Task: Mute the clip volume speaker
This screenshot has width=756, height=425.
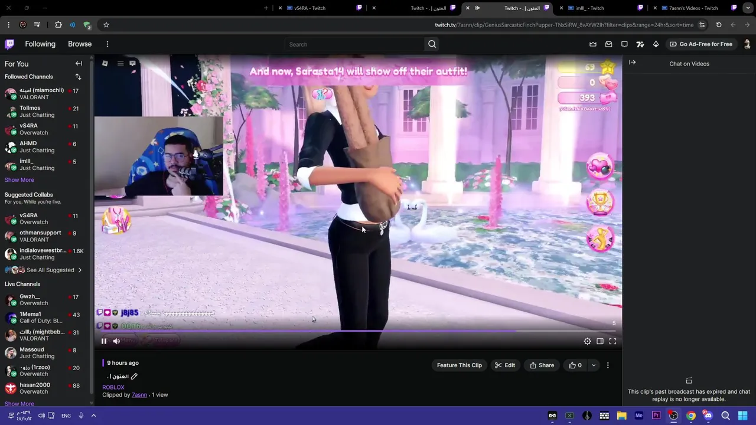Action: coord(116,341)
